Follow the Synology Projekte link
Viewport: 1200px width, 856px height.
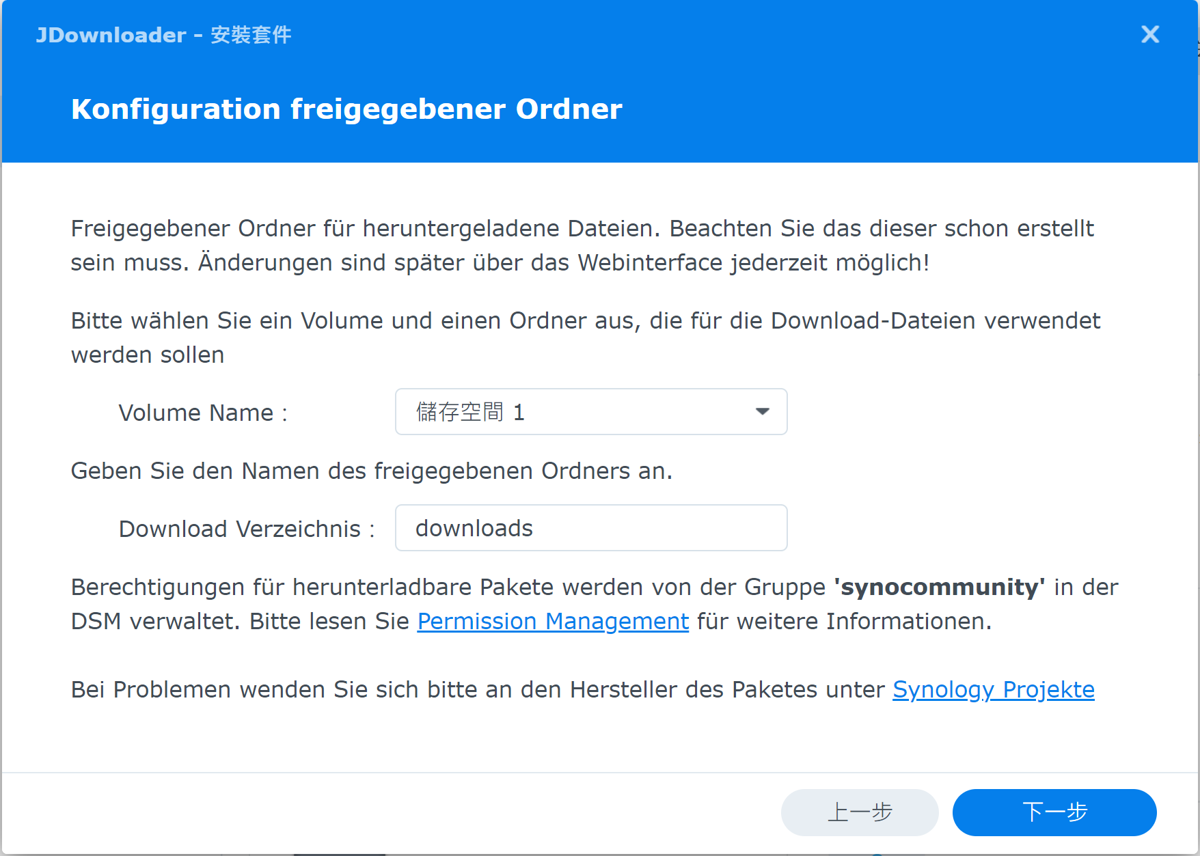[993, 689]
